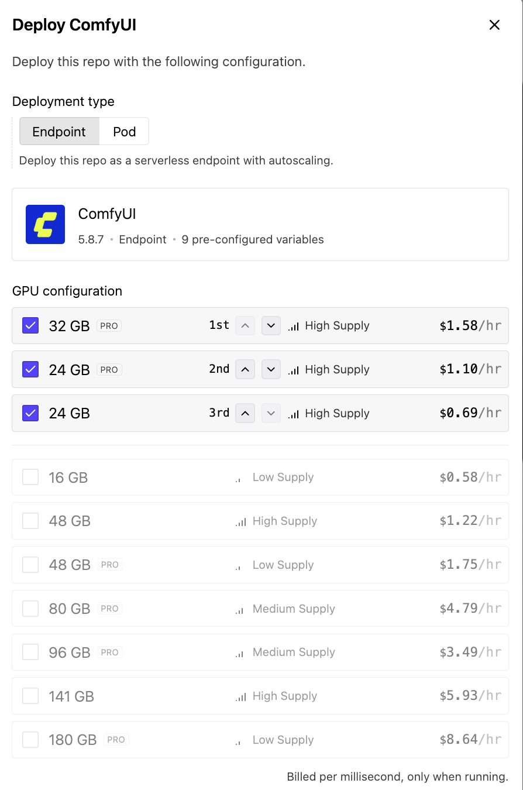The width and height of the screenshot is (523, 790).
Task: Move 32 GB PRO priority down
Action: click(x=271, y=325)
